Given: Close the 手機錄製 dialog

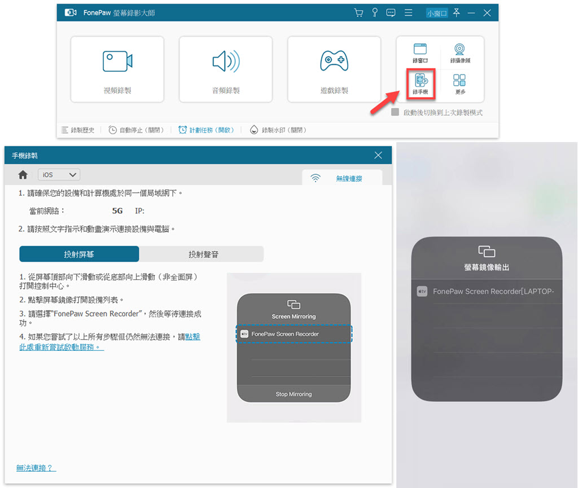Looking at the screenshot, I should 378,155.
